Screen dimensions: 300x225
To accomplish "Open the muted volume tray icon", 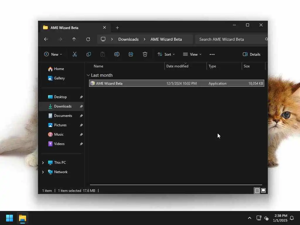I will coord(266,218).
